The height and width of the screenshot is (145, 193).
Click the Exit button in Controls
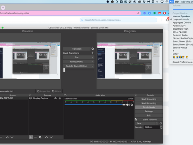point(149,115)
